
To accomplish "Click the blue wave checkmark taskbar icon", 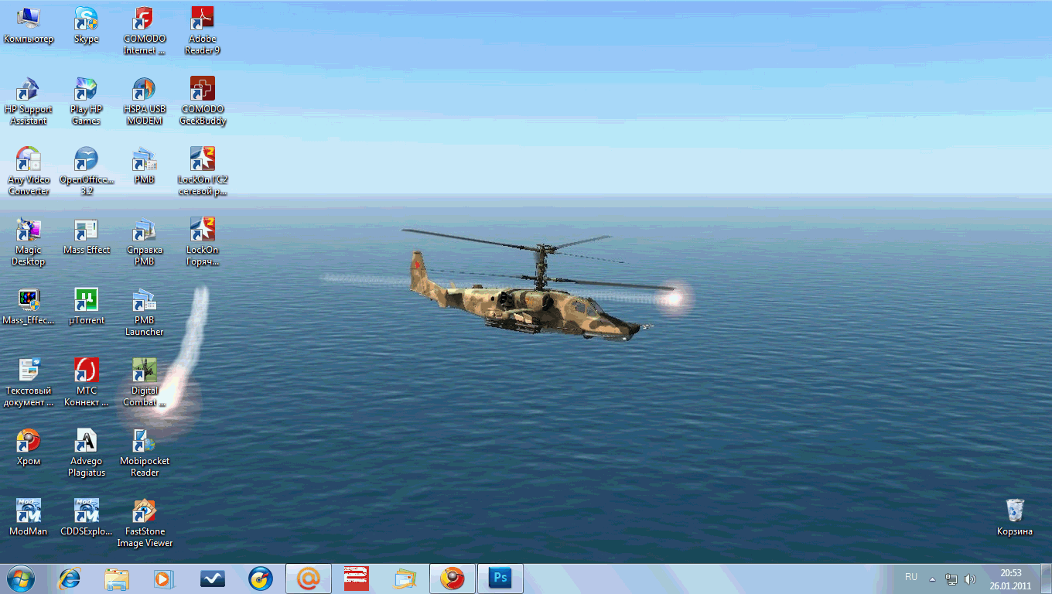I will 213,579.
